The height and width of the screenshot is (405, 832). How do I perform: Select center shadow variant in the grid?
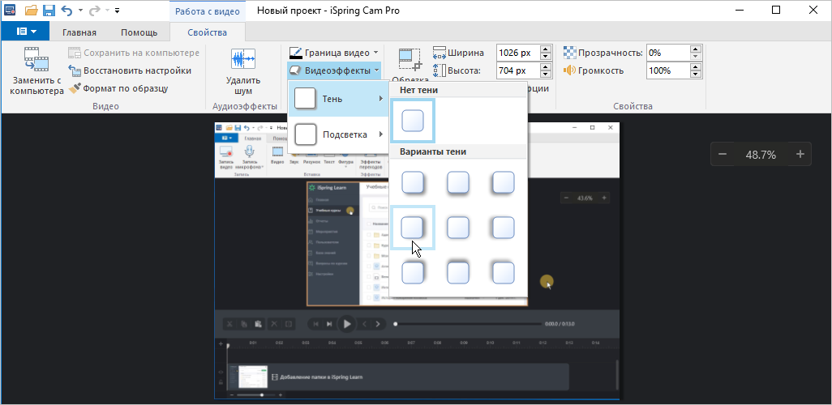tap(458, 228)
